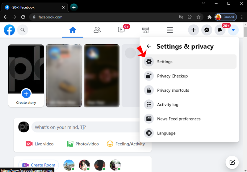Bookmark this page with star
The width and height of the screenshot is (247, 172).
199,17
